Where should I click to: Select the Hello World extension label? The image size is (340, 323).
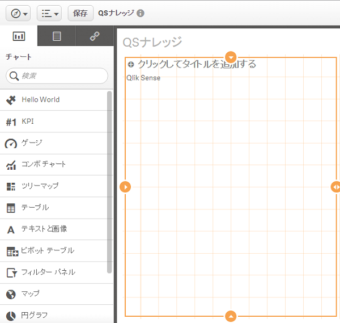41,99
